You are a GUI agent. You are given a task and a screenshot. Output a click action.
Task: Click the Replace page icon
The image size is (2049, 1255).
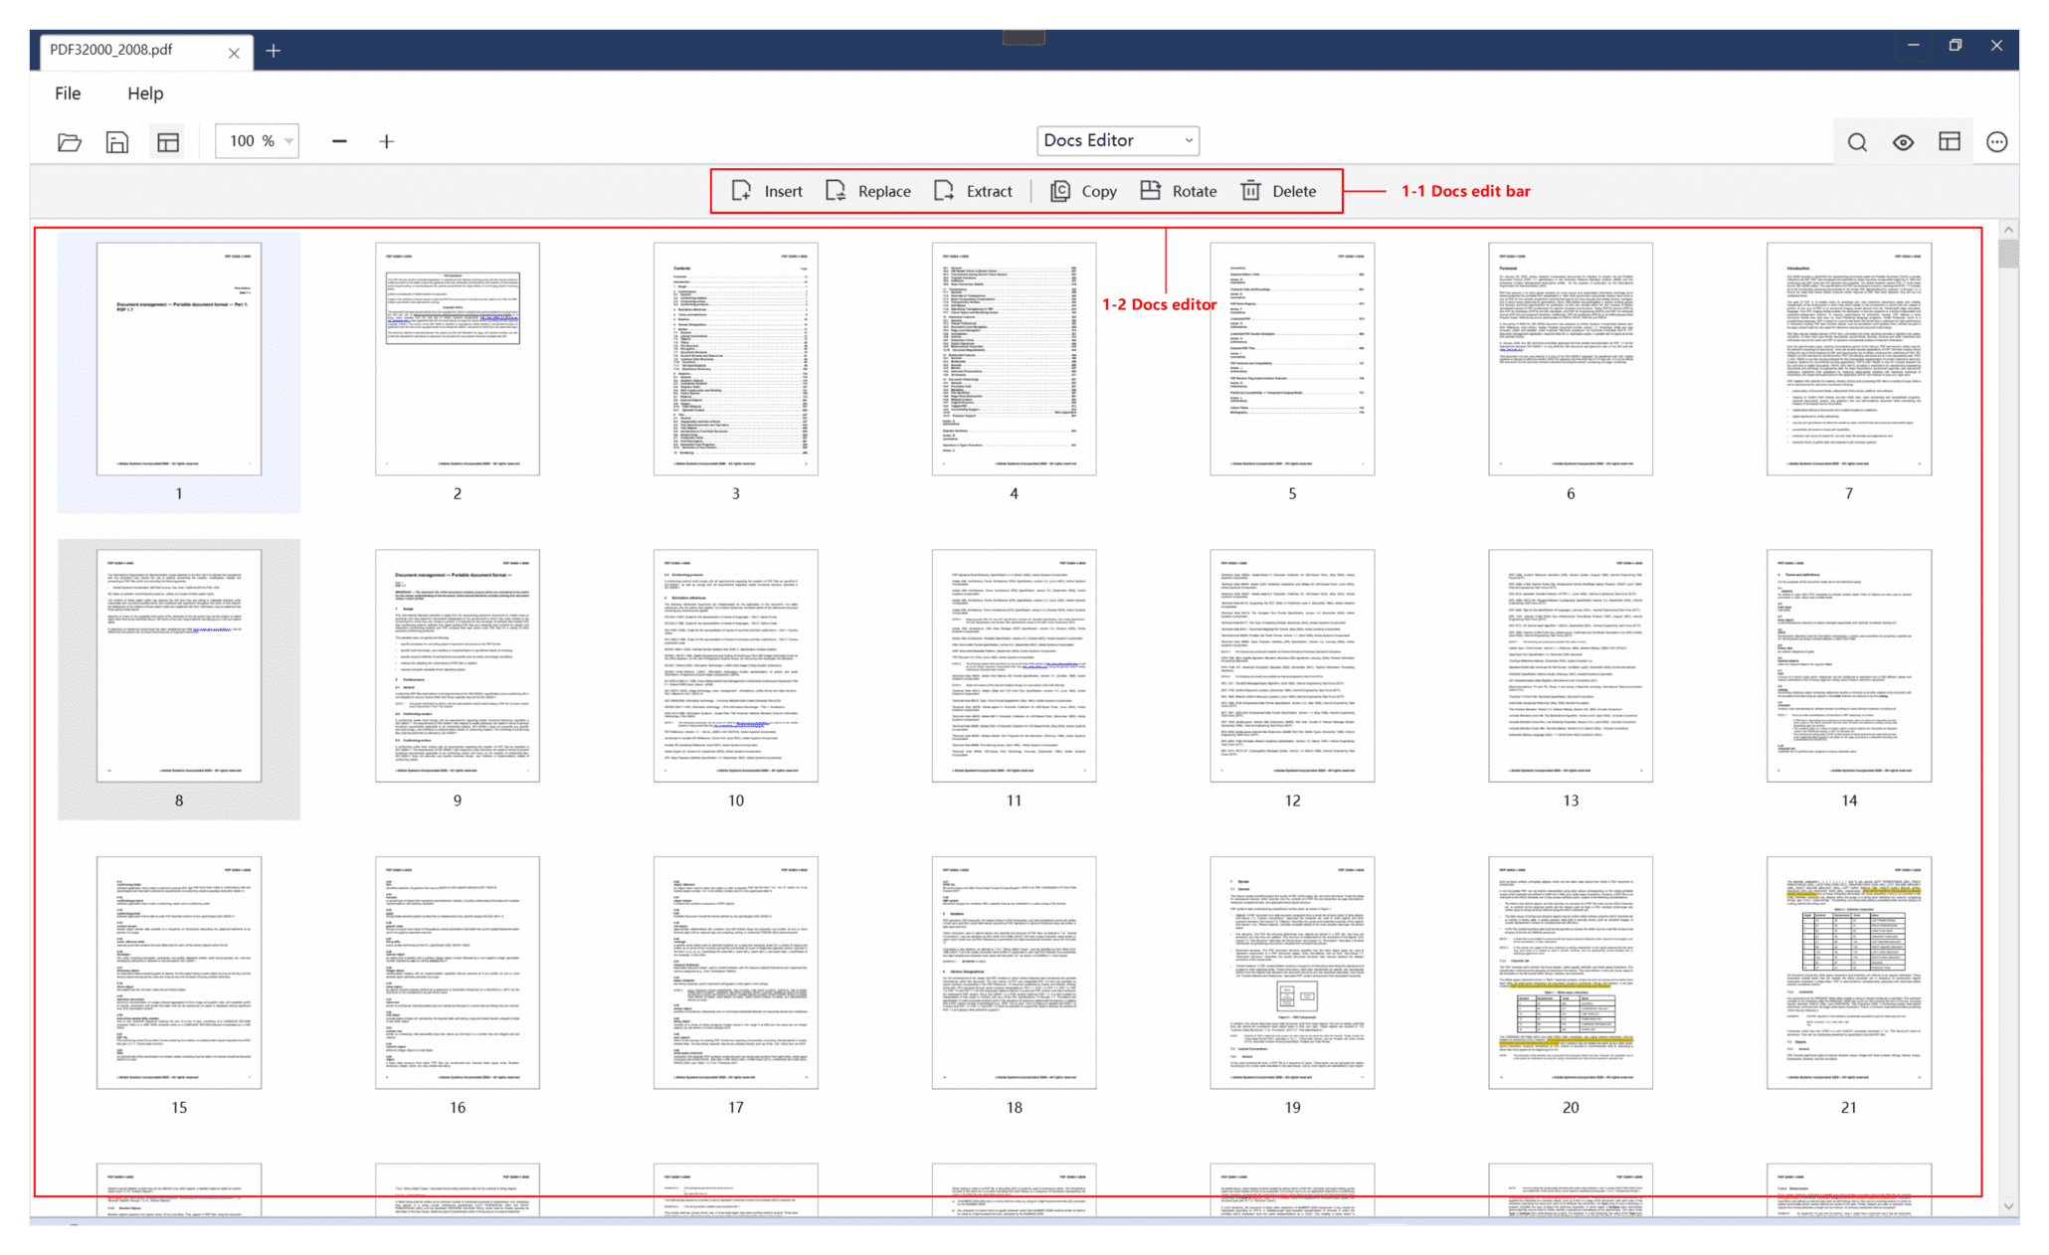(x=836, y=191)
